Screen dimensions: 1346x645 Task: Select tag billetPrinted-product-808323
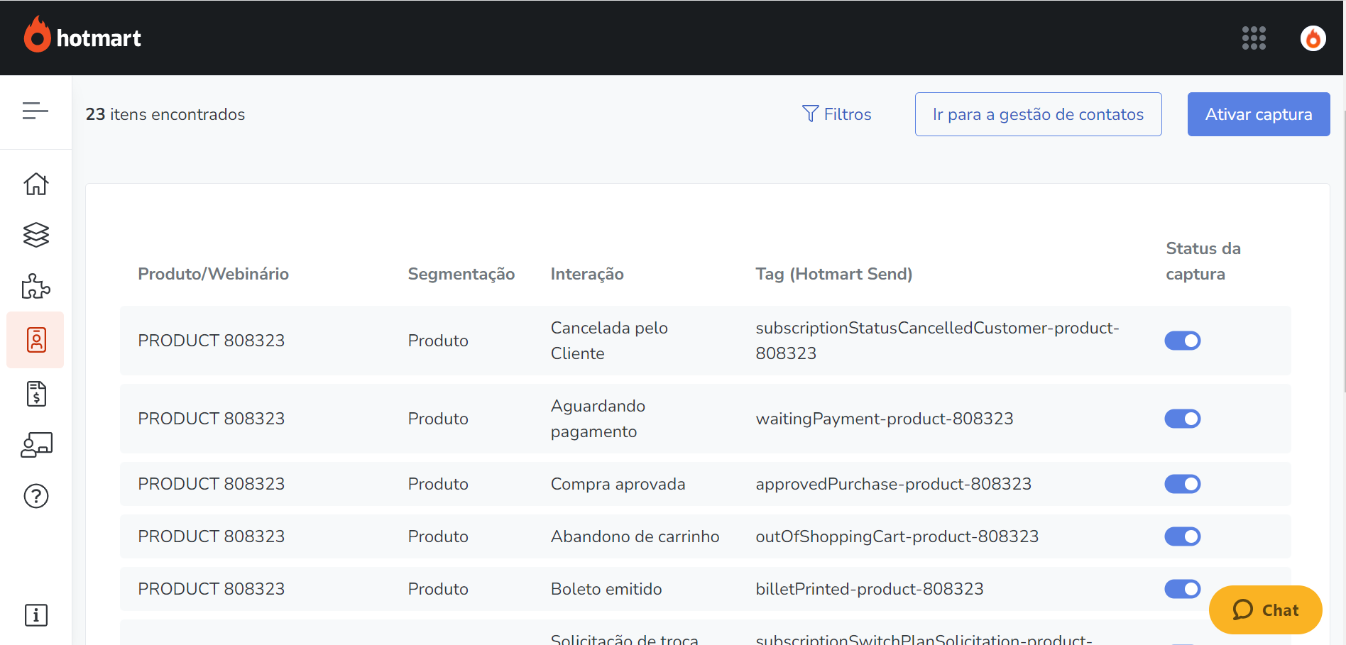[x=870, y=589]
